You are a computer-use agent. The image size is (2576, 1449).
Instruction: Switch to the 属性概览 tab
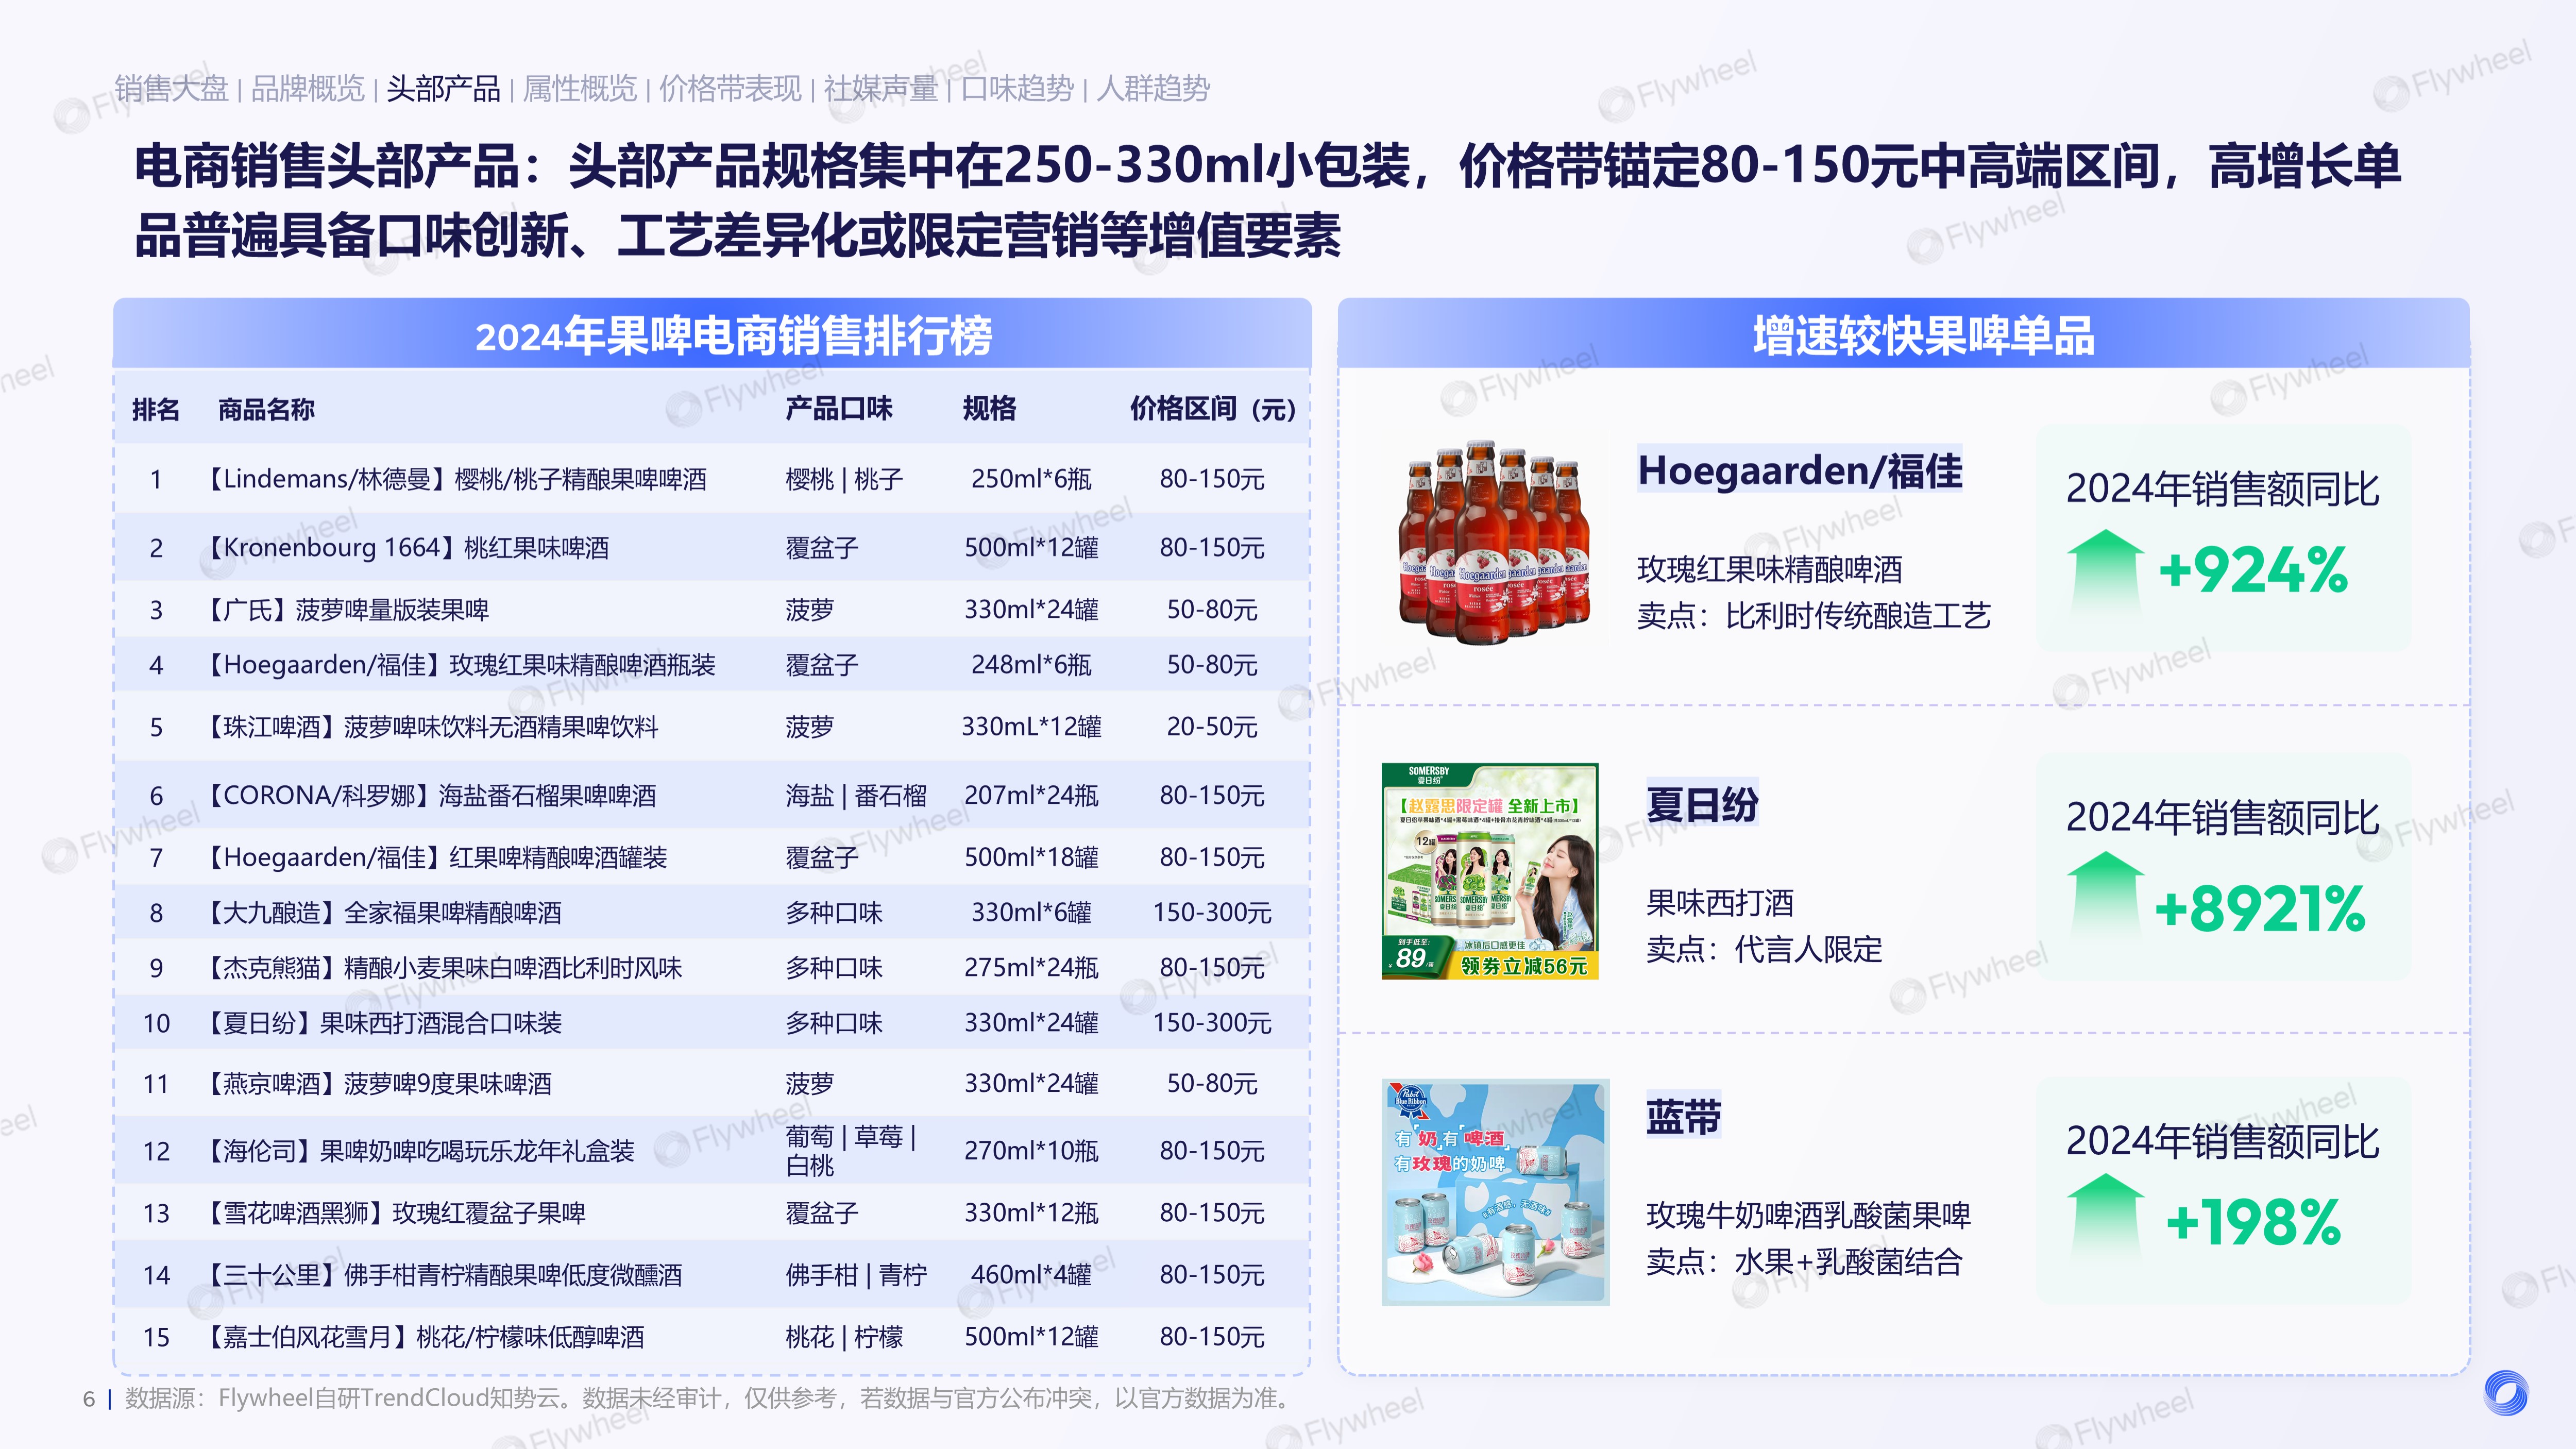[580, 89]
